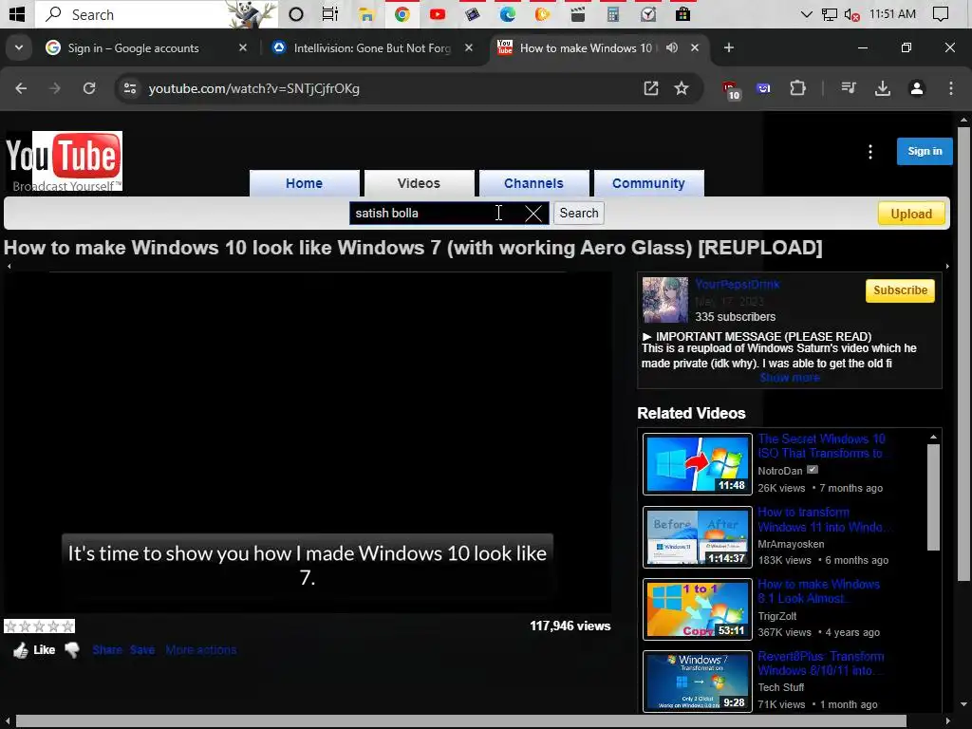Viewport: 972px width, 729px height.
Task: Open the More actions dropdown
Action: [201, 649]
